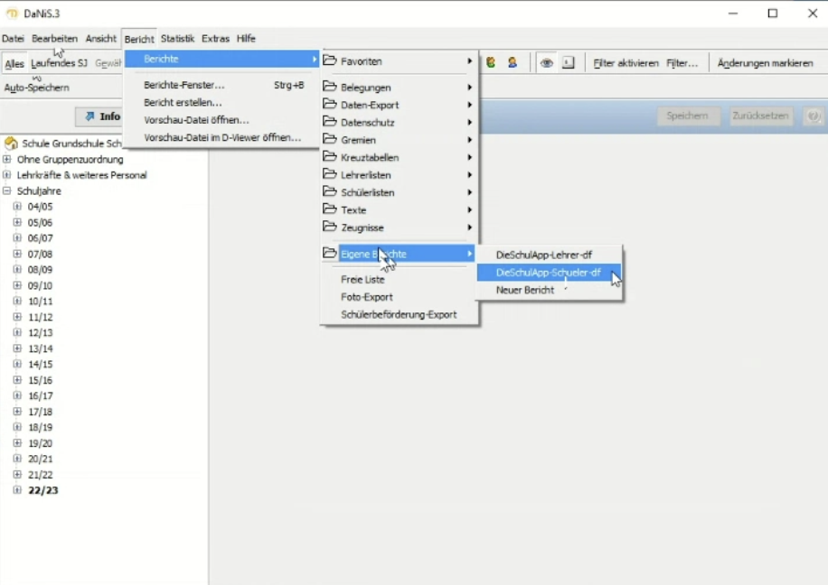Expand Lehrkräfte & weiteres Personal node
The width and height of the screenshot is (828, 585).
click(x=7, y=175)
